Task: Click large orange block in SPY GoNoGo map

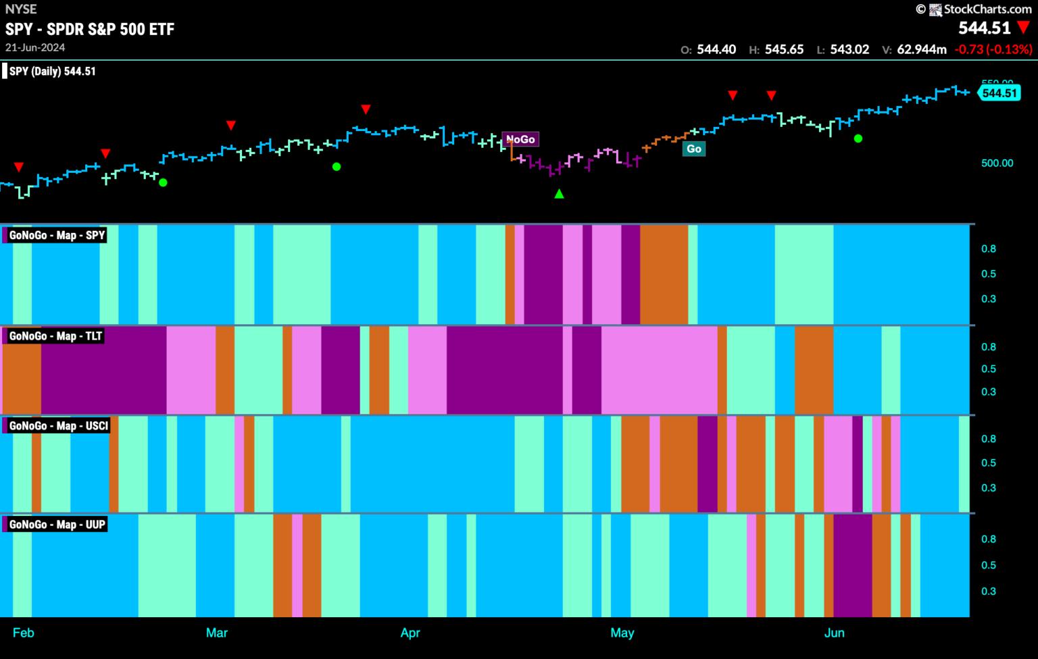Action: pos(663,274)
